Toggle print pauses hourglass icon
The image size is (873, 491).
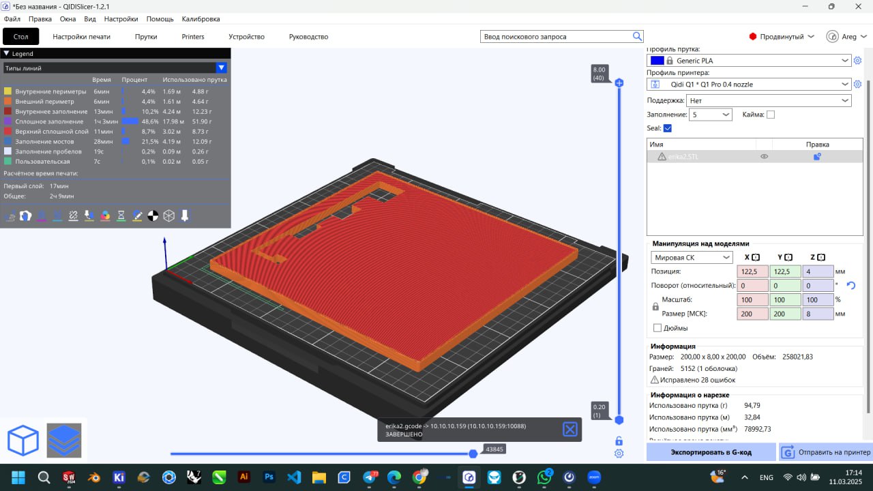click(x=121, y=215)
